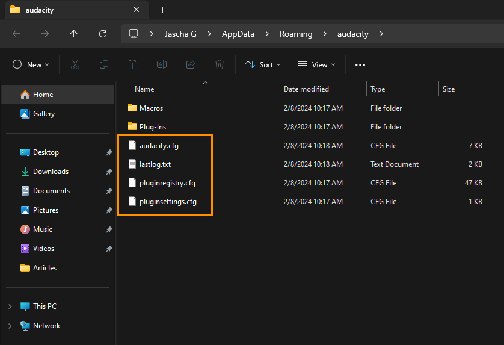Expand the chevron after Roaming
504x345 pixels.
click(325, 34)
